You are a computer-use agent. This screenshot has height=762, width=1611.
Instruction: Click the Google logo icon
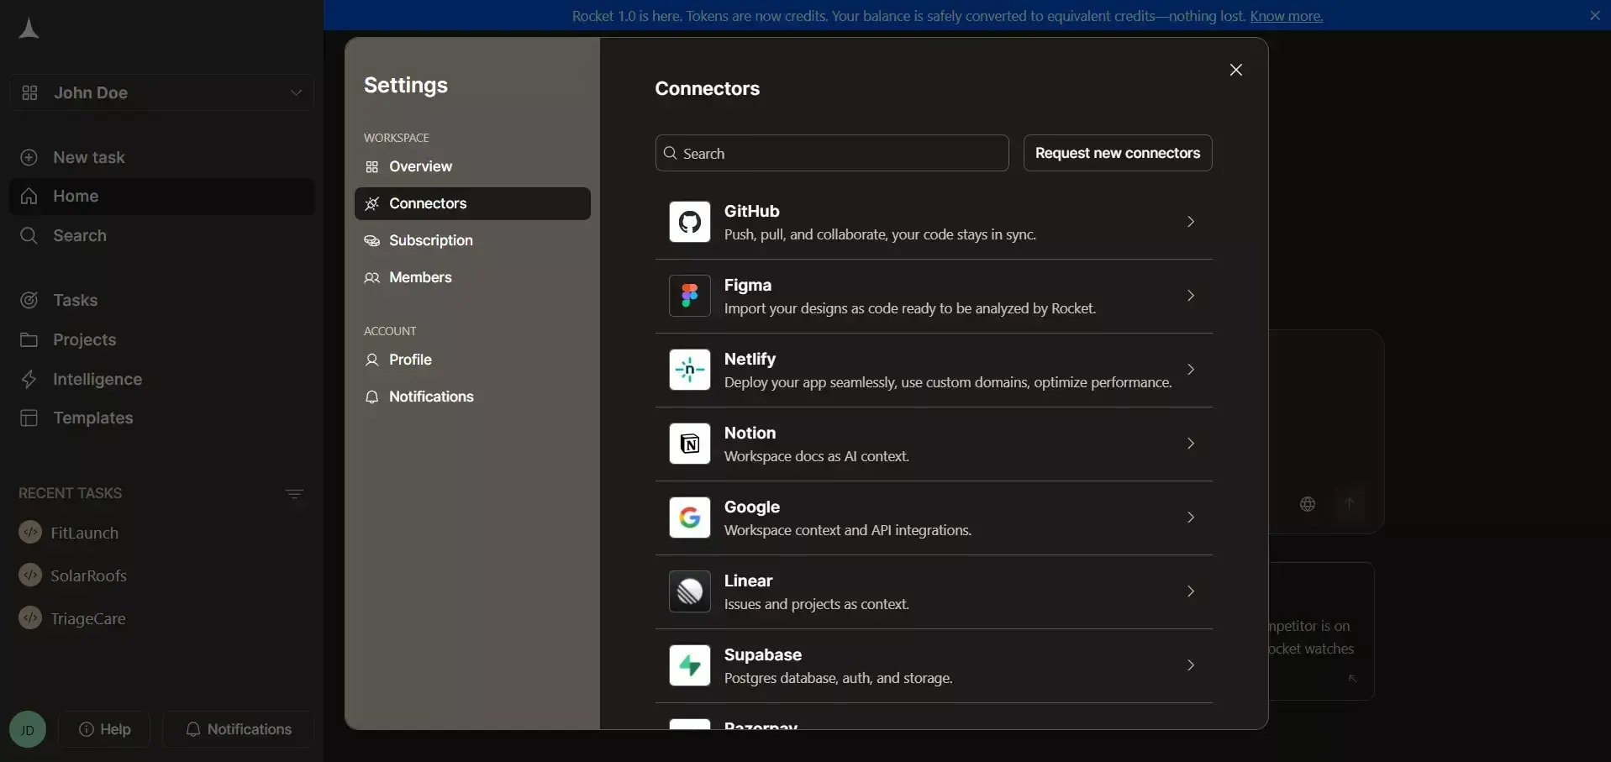click(690, 518)
